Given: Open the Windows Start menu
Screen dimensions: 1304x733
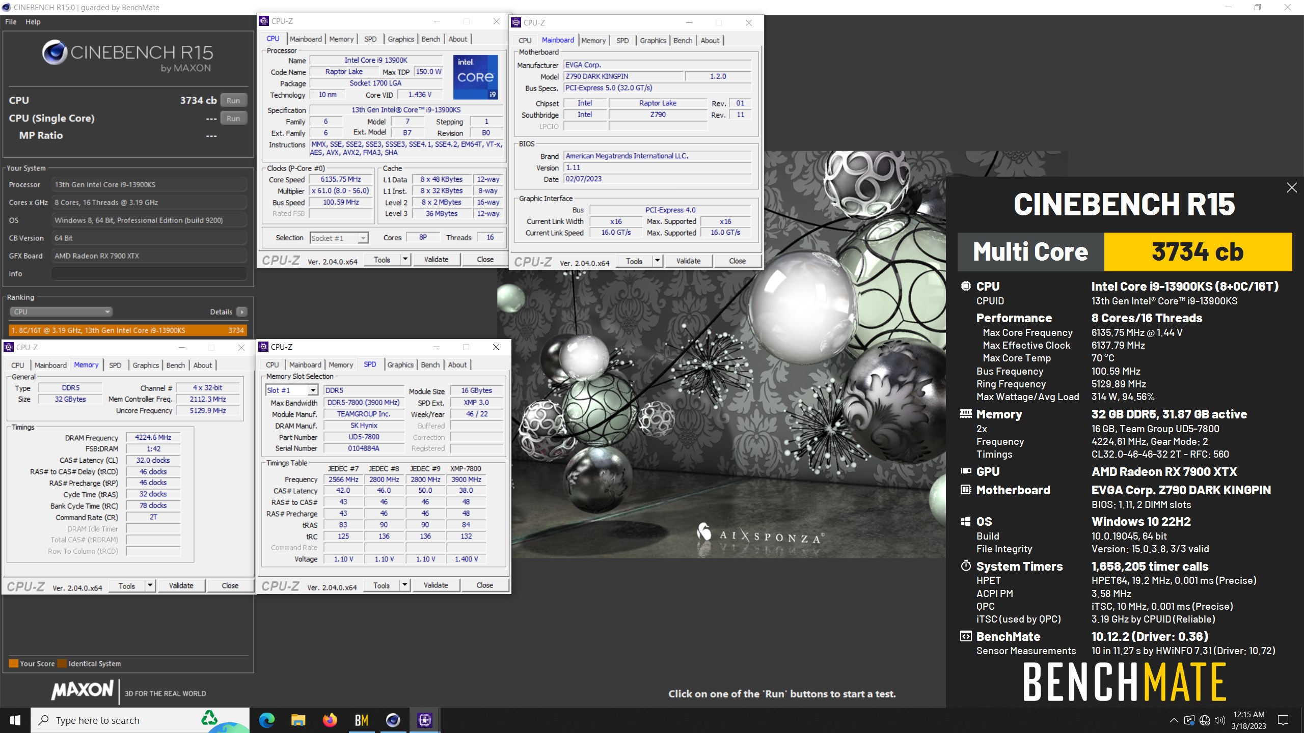Looking at the screenshot, I should [15, 720].
